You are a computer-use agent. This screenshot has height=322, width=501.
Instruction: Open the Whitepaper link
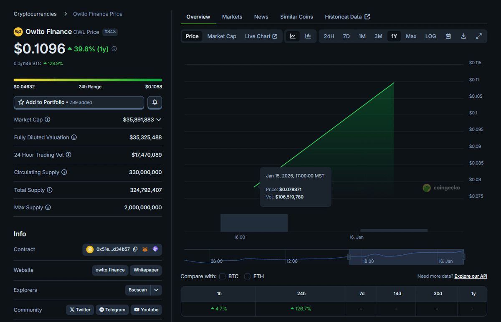146,270
